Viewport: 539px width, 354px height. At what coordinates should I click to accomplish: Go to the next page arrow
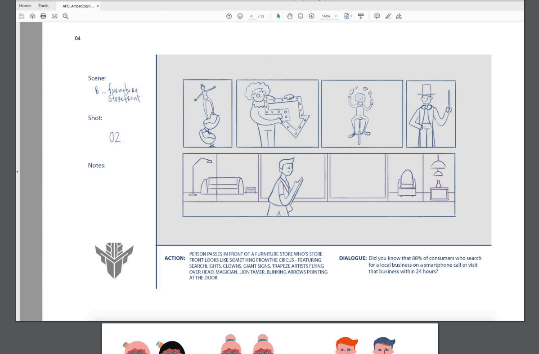[240, 16]
